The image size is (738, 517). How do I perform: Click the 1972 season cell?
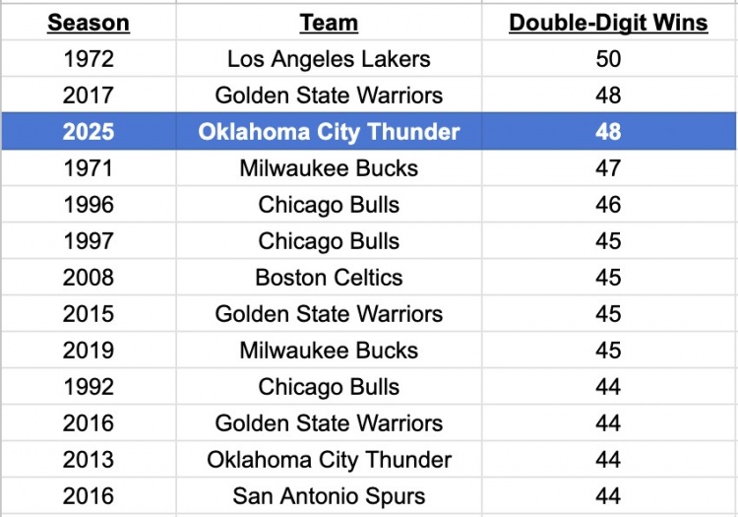[x=89, y=59]
